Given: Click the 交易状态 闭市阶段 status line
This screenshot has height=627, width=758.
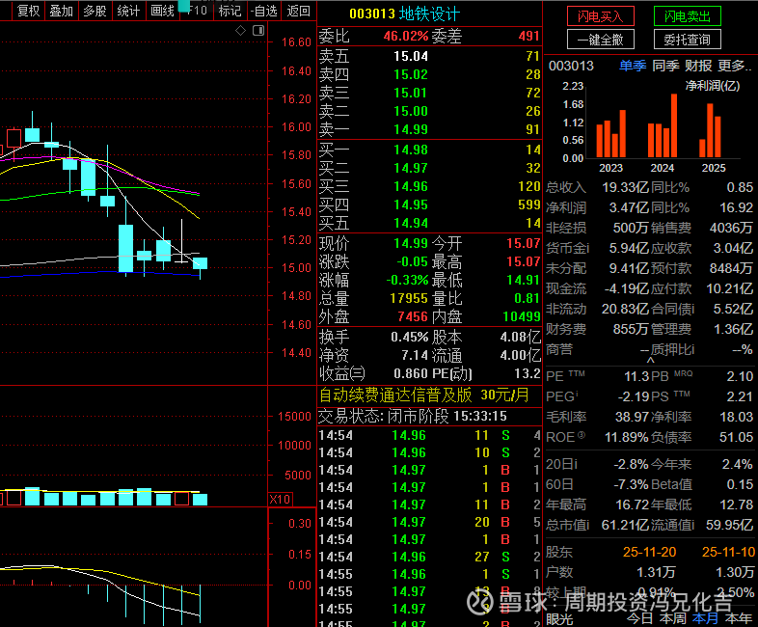Looking at the screenshot, I should [x=413, y=416].
